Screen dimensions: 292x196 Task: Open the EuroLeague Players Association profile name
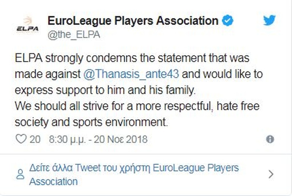coord(133,21)
